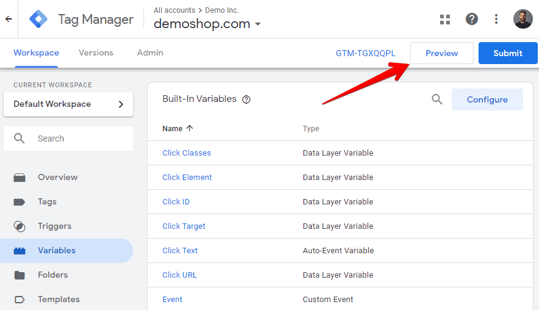Open the Click Target variable
The height and width of the screenshot is (310, 539).
pos(184,226)
